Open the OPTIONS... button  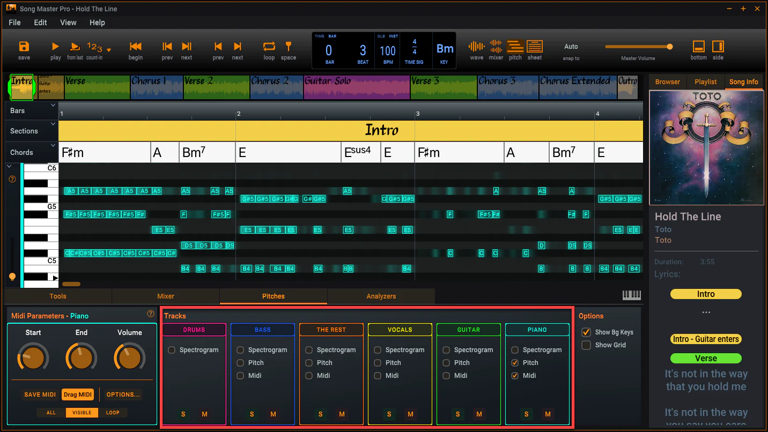tap(123, 394)
